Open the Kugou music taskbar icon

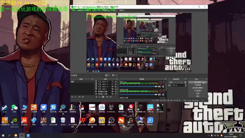pos(28,135)
